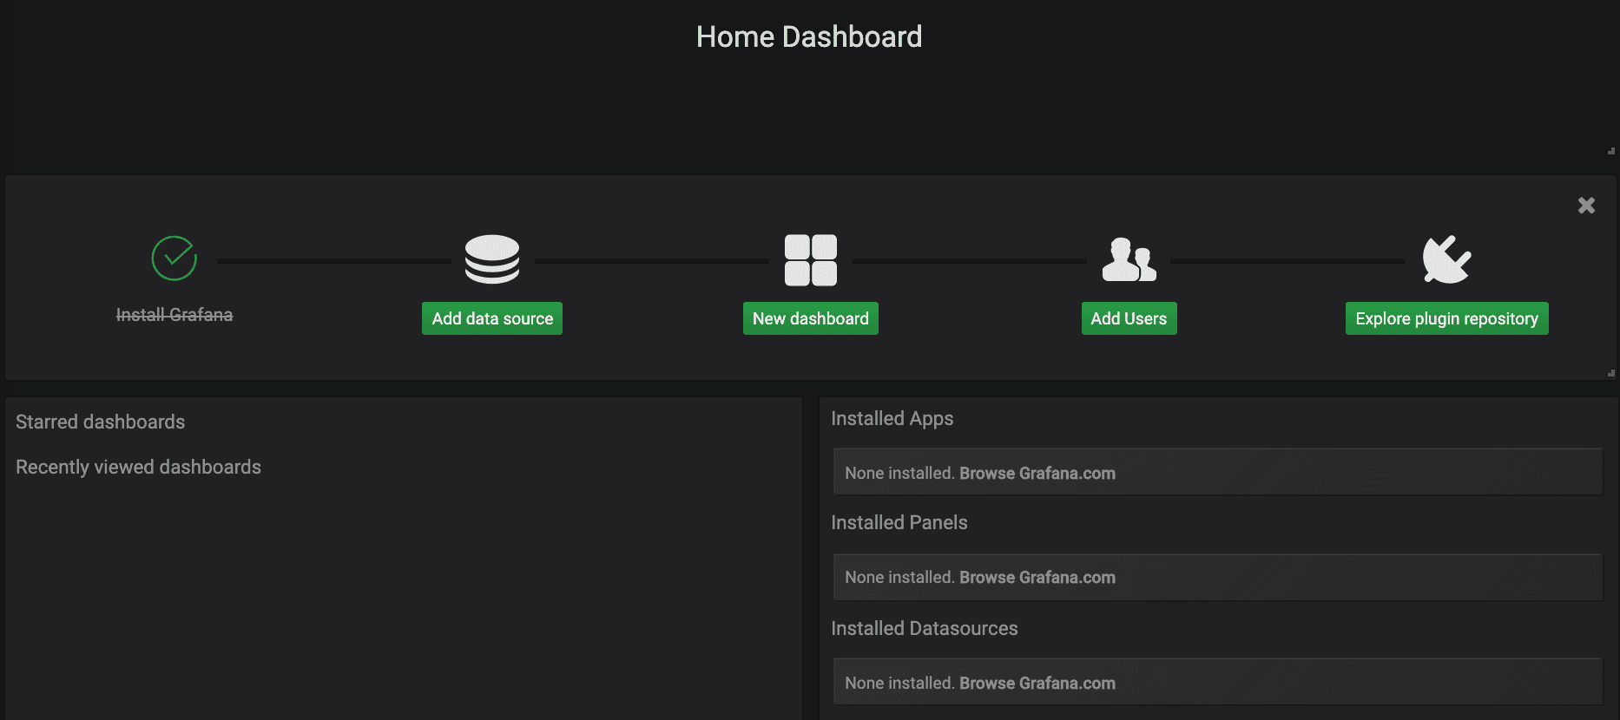Image resolution: width=1620 pixels, height=720 pixels.
Task: Create a New dashboard
Action: pos(810,318)
